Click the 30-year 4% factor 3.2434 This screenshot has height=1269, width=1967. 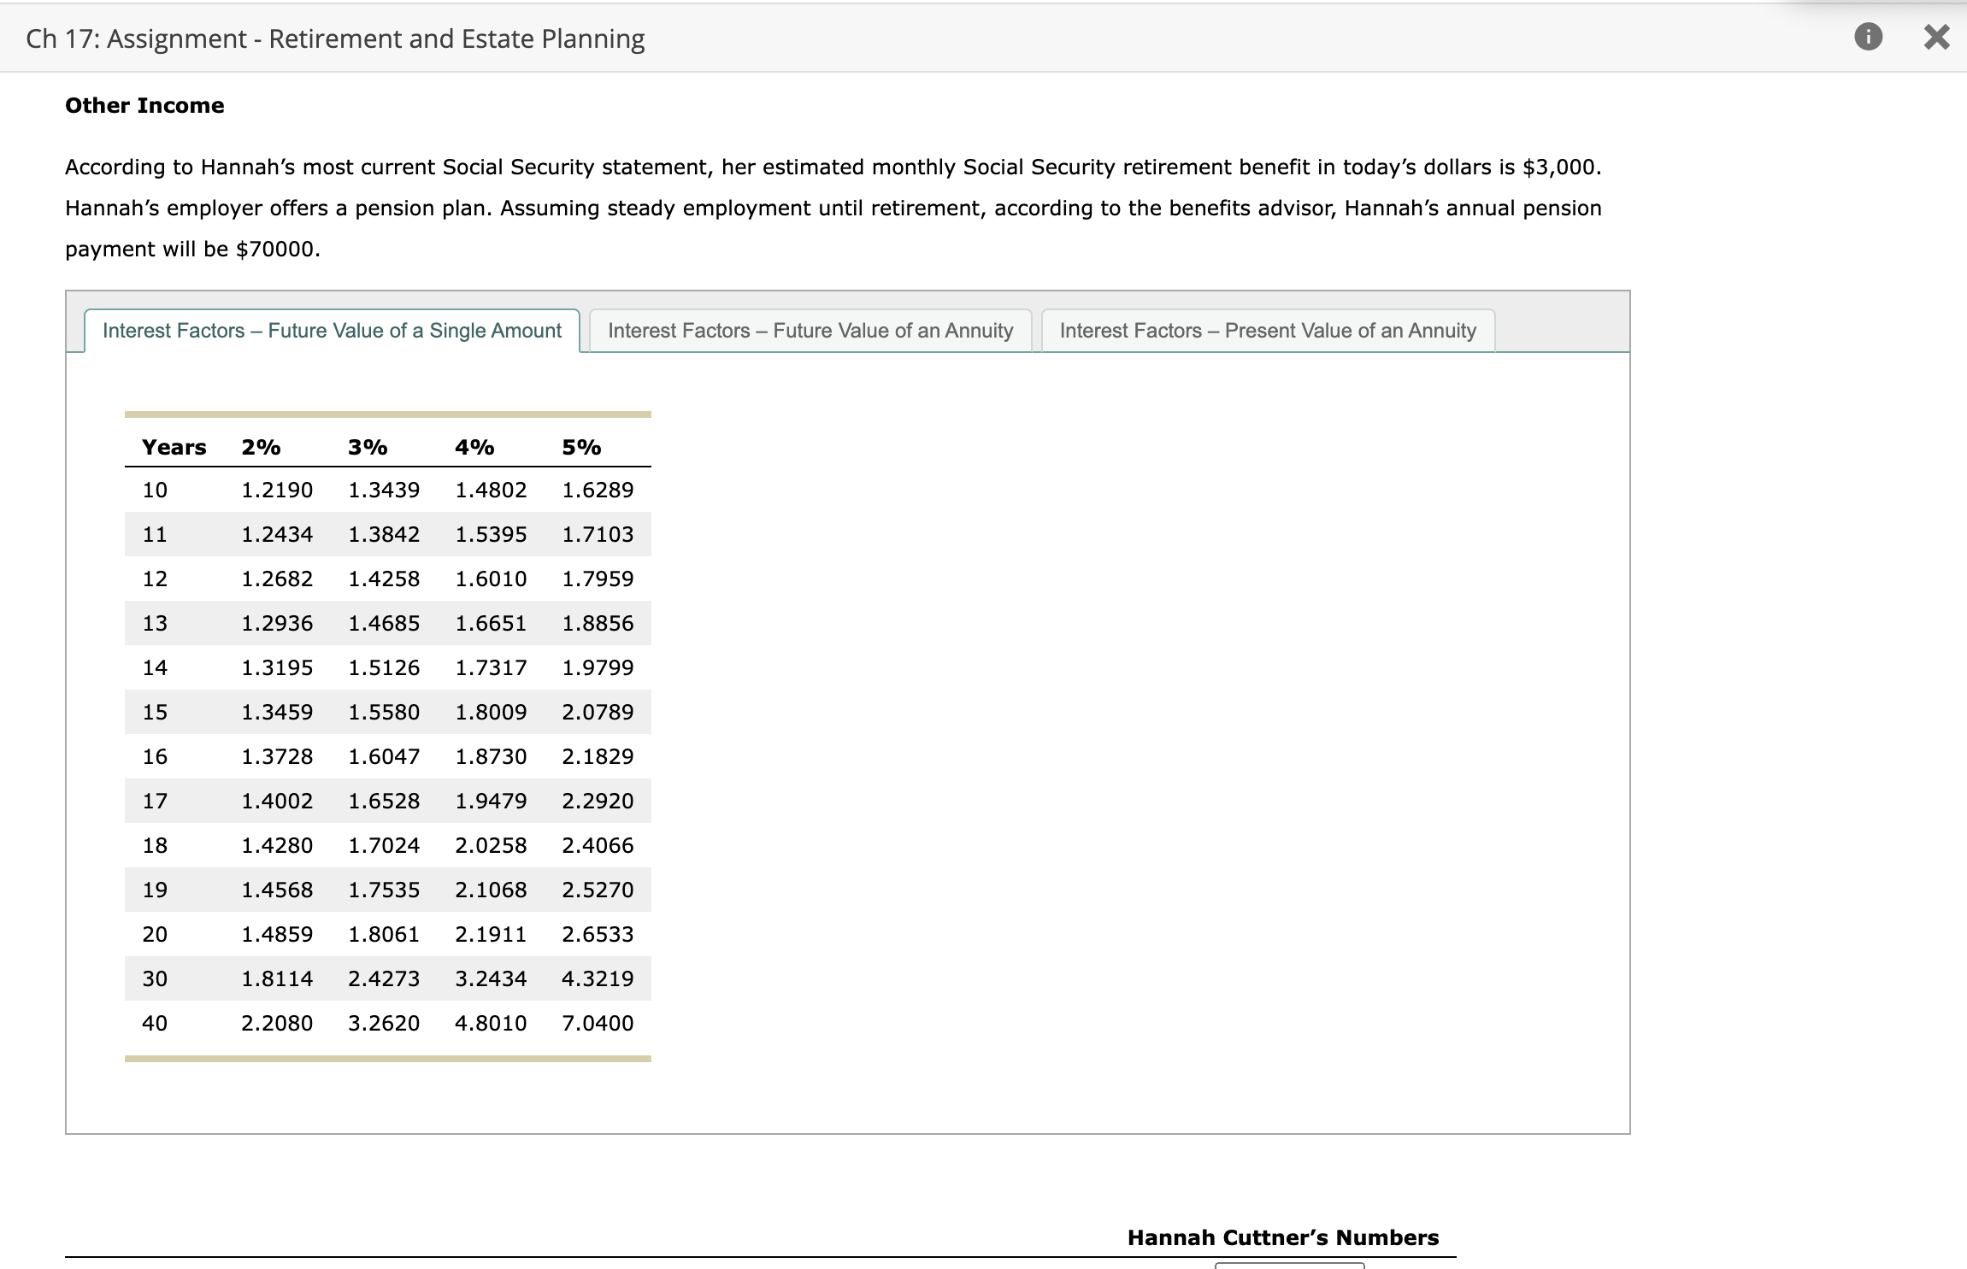coord(491,978)
